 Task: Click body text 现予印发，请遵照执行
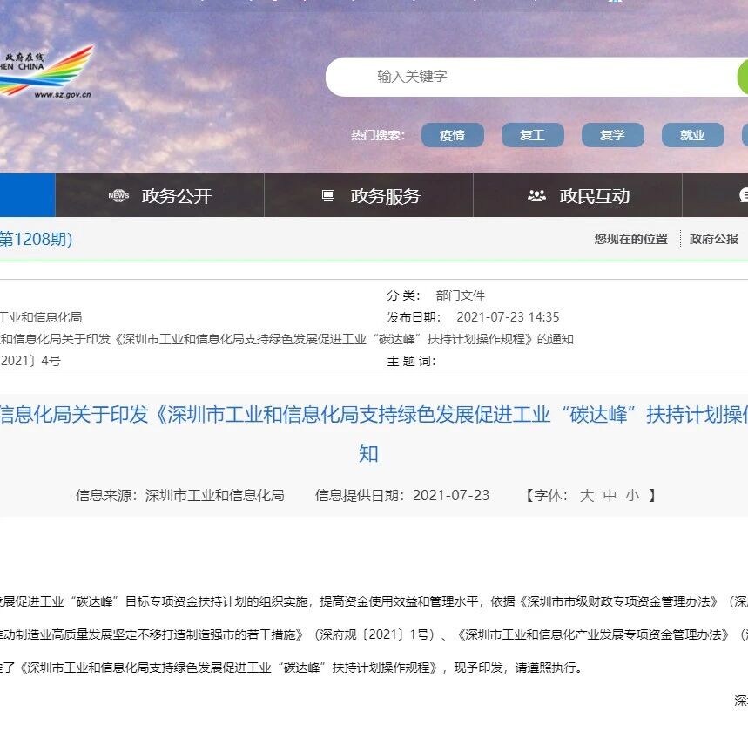tap(518, 668)
